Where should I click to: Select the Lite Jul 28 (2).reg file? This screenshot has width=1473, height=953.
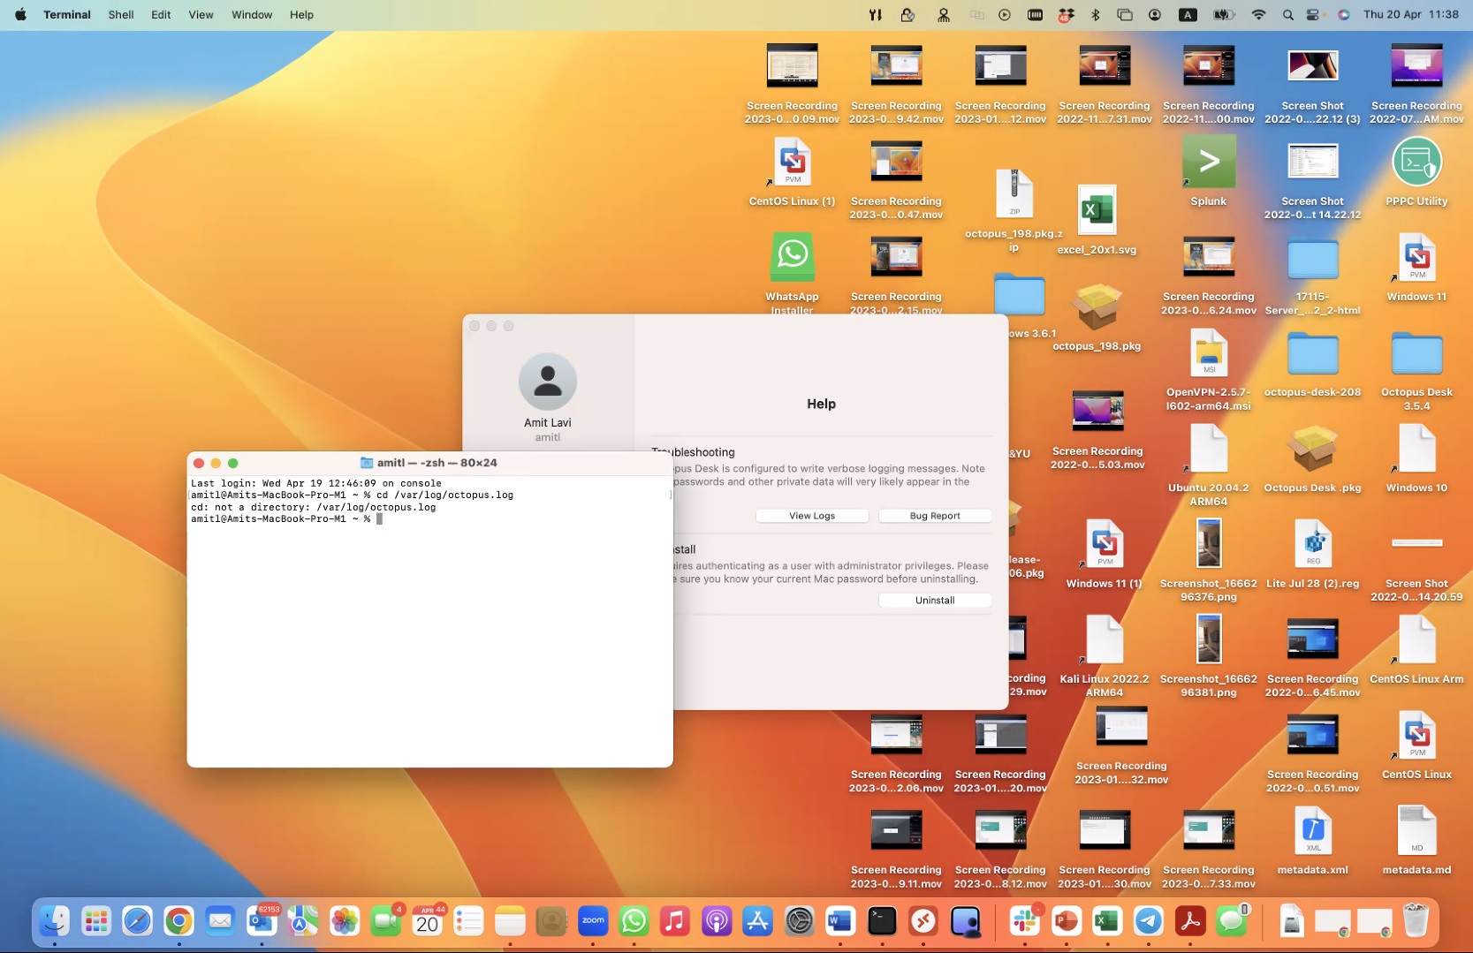pyautogui.click(x=1313, y=544)
